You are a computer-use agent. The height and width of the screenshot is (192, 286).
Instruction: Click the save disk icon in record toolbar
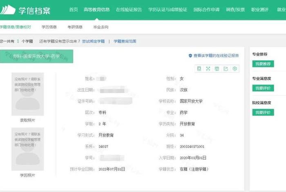point(217,69)
